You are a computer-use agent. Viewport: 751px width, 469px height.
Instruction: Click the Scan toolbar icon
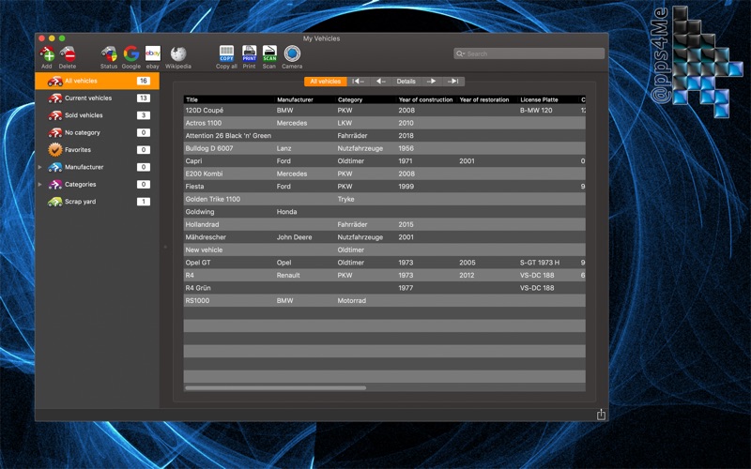[269, 53]
